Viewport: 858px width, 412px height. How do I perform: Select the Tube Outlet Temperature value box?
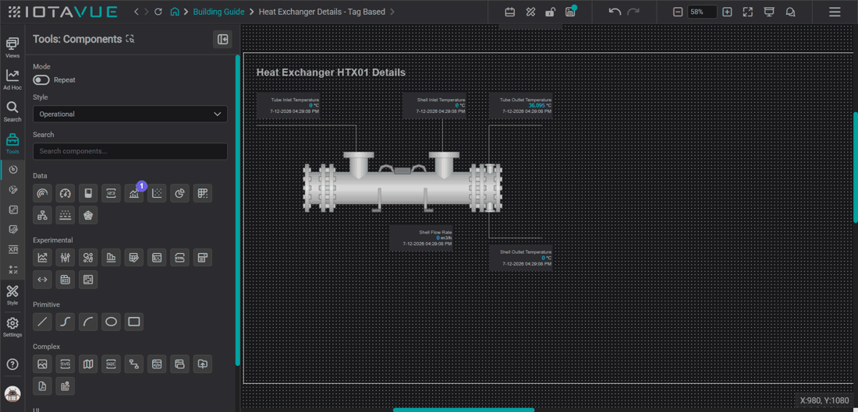coord(520,105)
